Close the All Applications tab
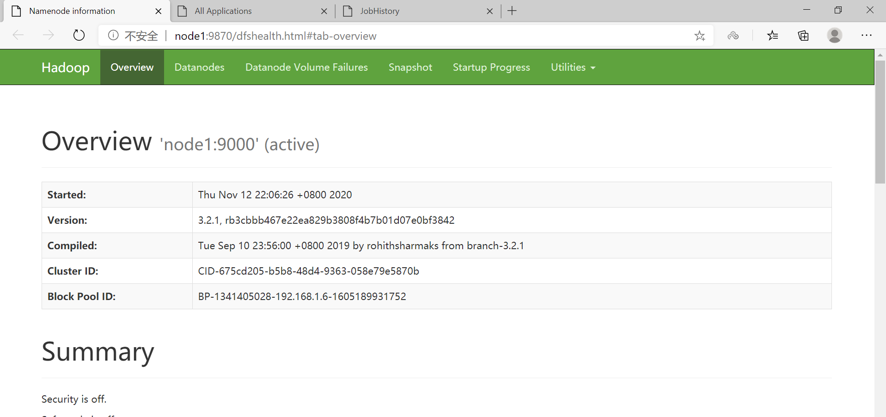The width and height of the screenshot is (886, 417). pos(324,11)
